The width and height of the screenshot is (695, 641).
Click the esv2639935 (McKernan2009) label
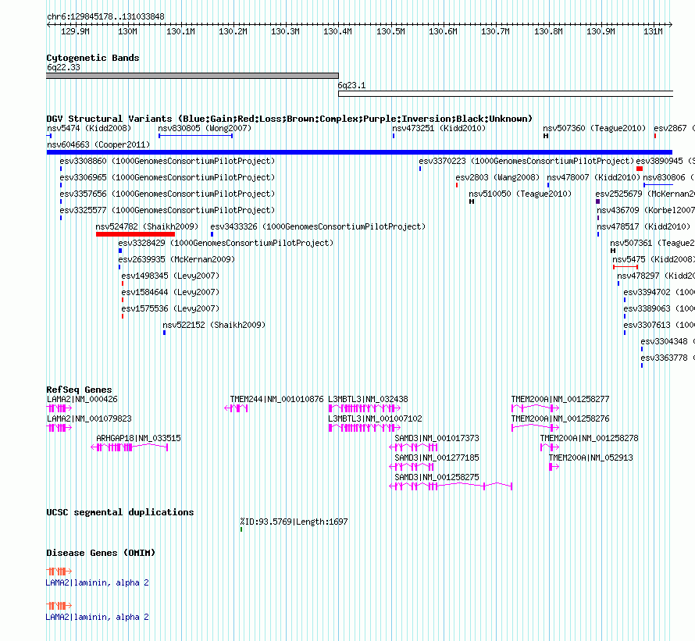[176, 259]
